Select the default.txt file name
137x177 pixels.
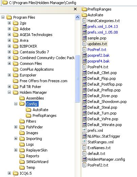(x=96, y=154)
